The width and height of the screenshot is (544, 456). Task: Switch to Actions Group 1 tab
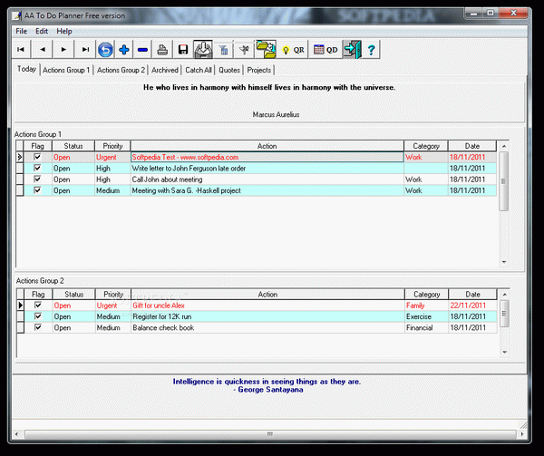pos(66,70)
